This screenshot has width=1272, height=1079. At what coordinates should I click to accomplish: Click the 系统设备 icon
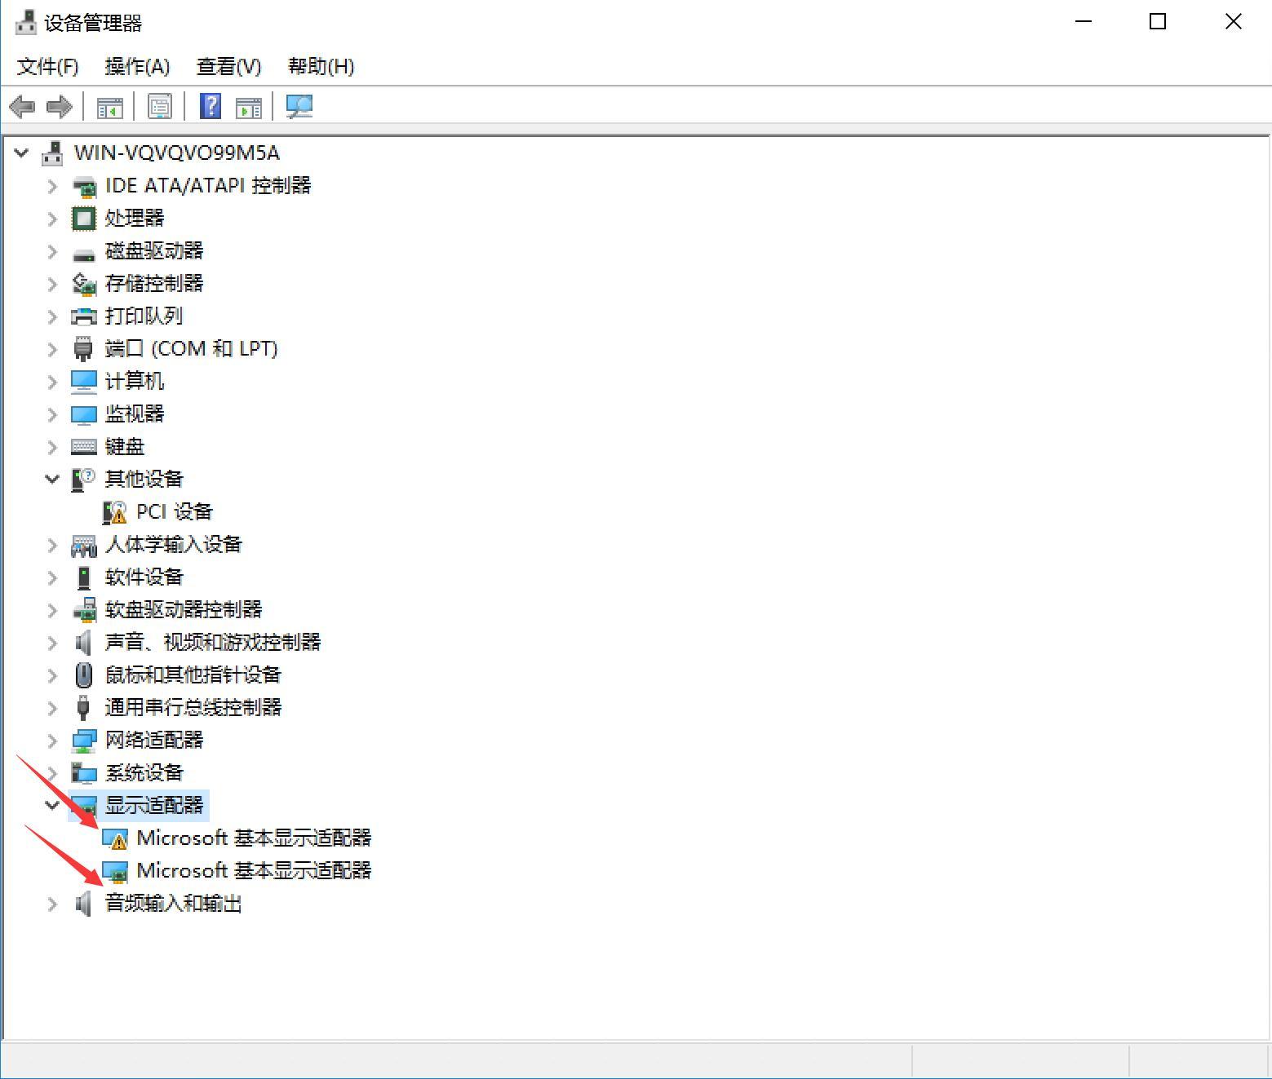coord(84,773)
